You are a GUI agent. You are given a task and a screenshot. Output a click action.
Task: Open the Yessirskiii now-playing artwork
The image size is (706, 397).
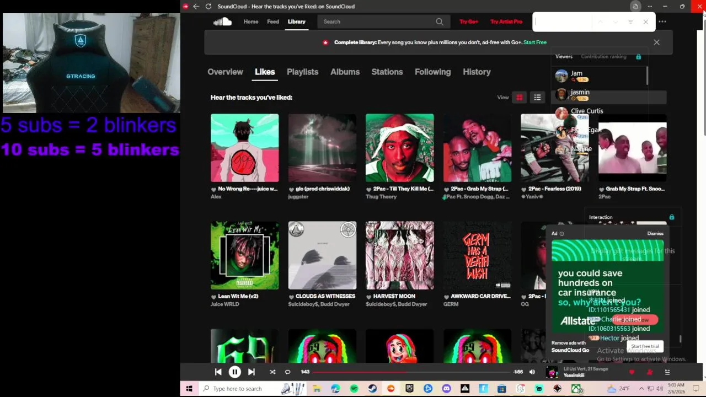[x=552, y=372]
